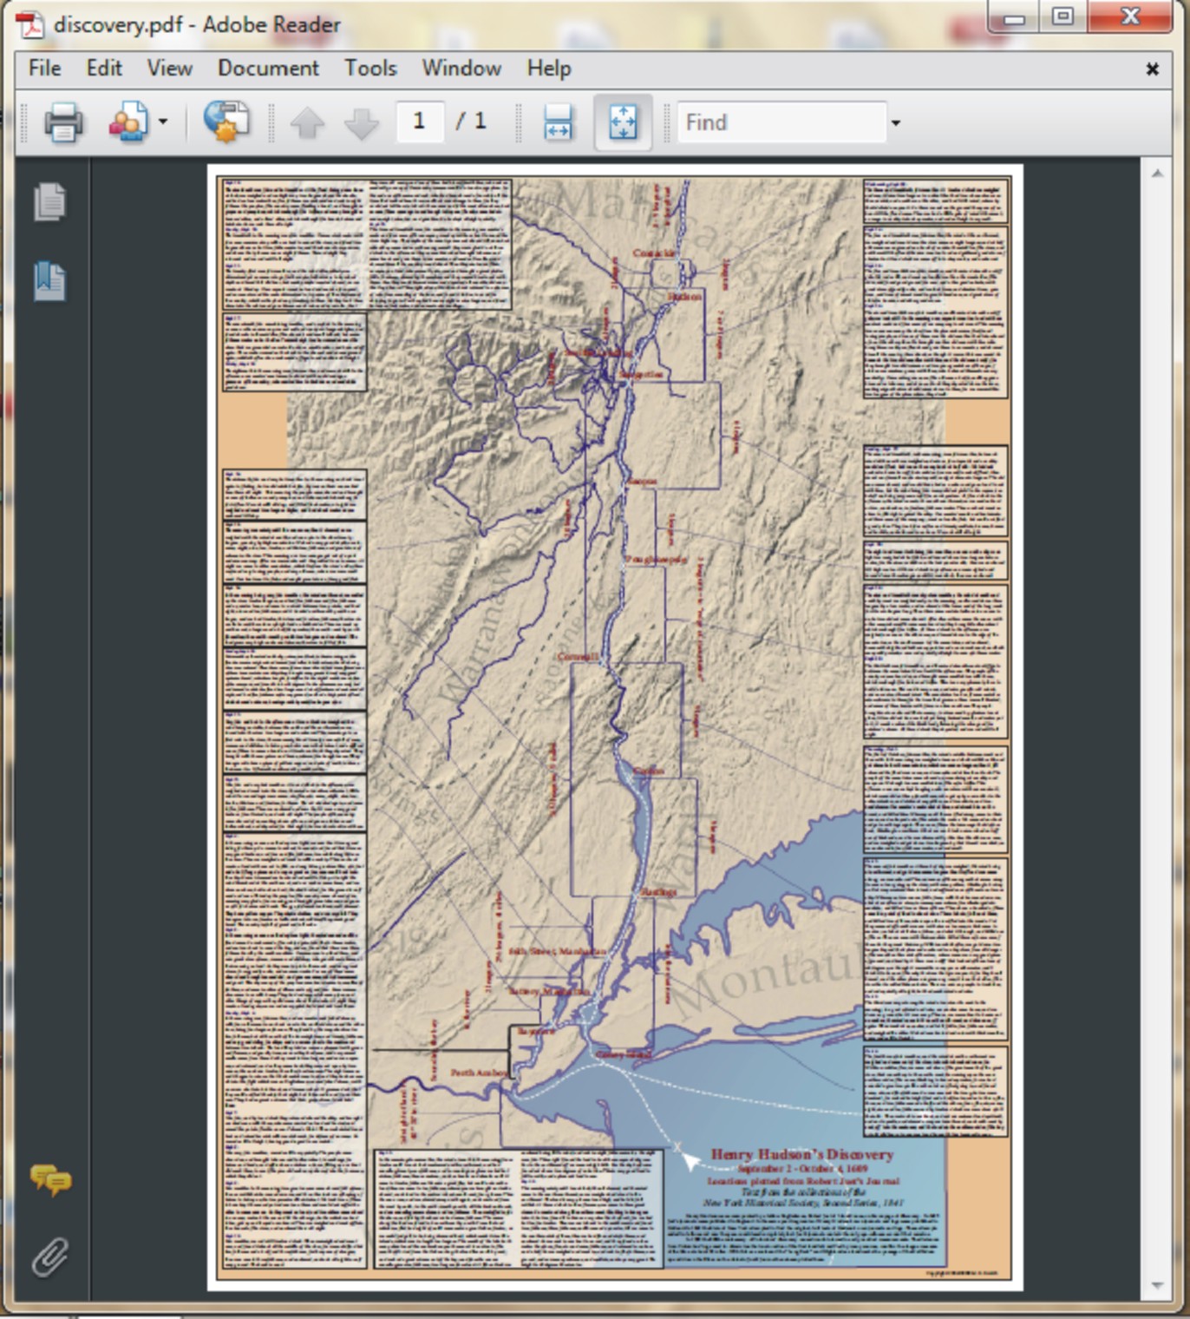Open the Document menu
The image size is (1190, 1319).
point(268,69)
